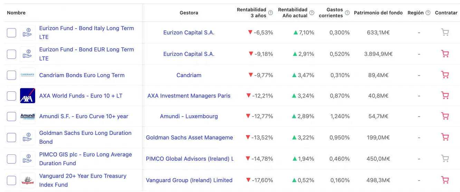This screenshot has height=192, width=460.
Task: Check the Vanguard 20+ Year Euro Treasury checkbox
Action: (x=11, y=180)
